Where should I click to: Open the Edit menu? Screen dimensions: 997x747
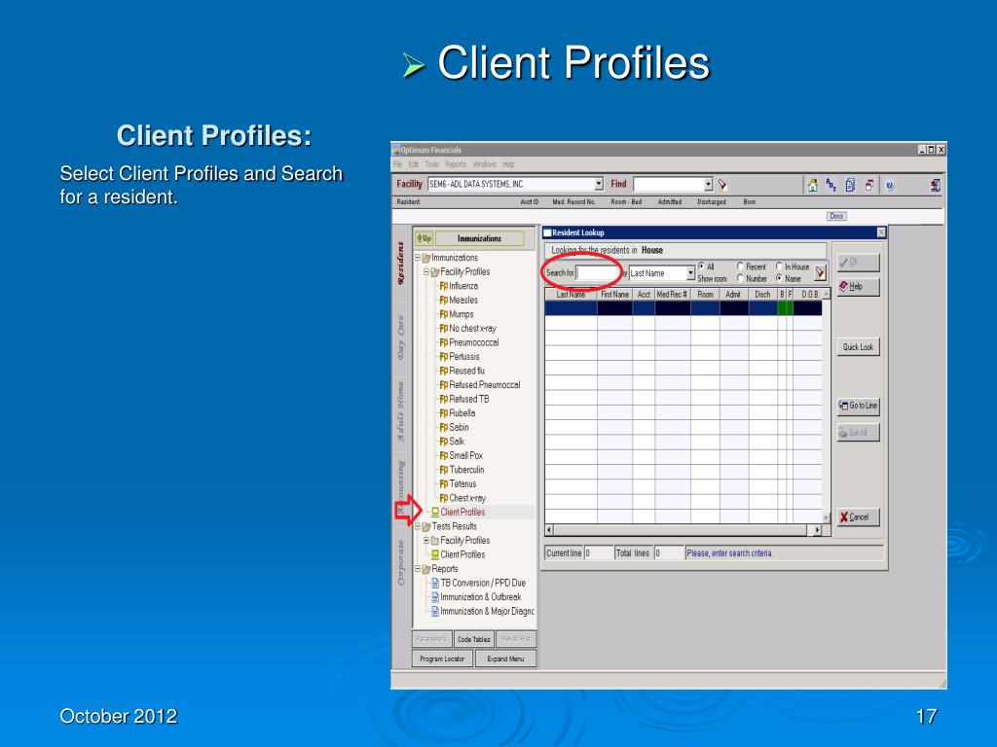(x=413, y=163)
